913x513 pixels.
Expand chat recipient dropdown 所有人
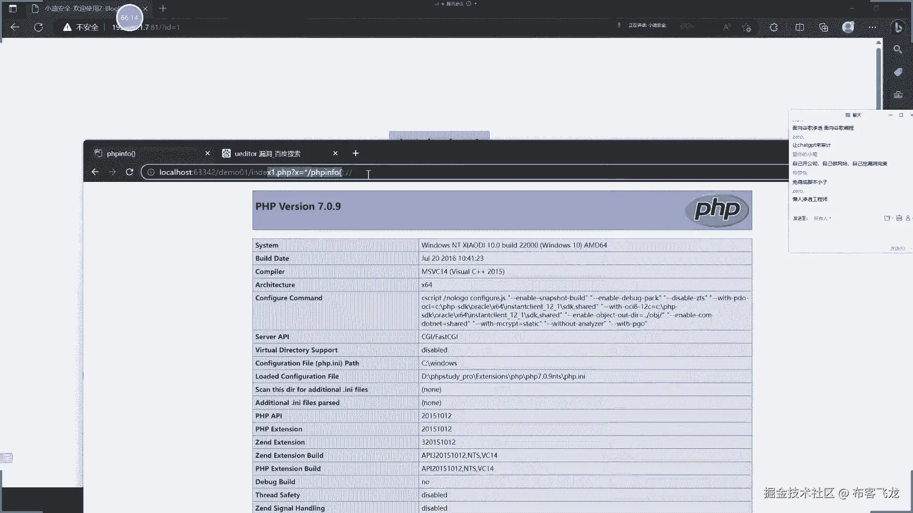(822, 218)
